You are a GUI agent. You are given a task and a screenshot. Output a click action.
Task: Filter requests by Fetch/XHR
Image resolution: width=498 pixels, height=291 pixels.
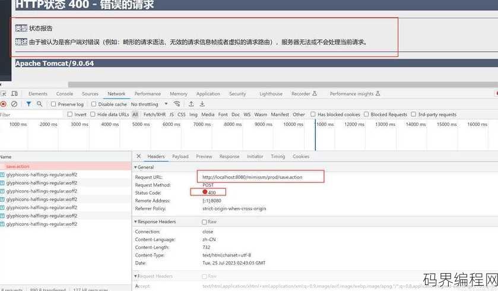click(x=154, y=115)
